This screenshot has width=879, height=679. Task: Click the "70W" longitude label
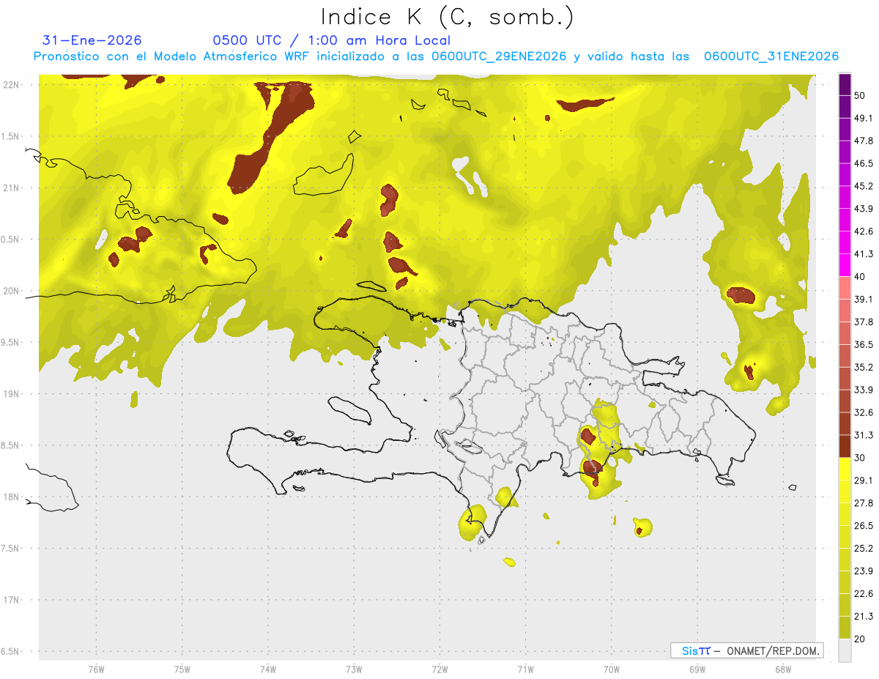pos(611,669)
